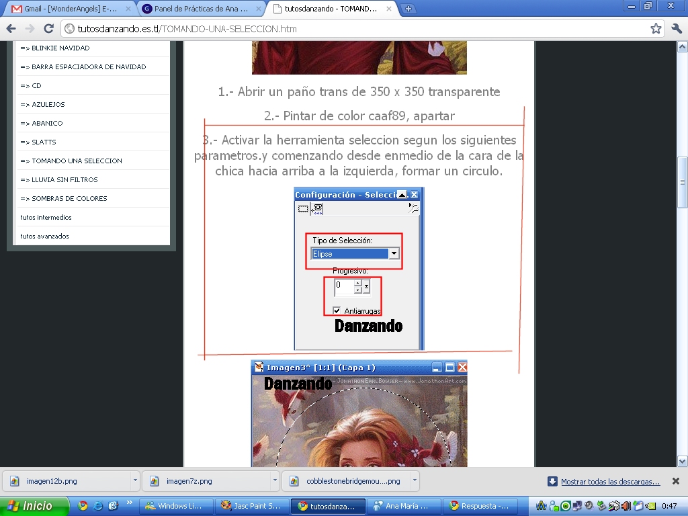Switch to the Gmail WonderAngels tab
Image resolution: width=688 pixels, height=516 pixels.
67,9
